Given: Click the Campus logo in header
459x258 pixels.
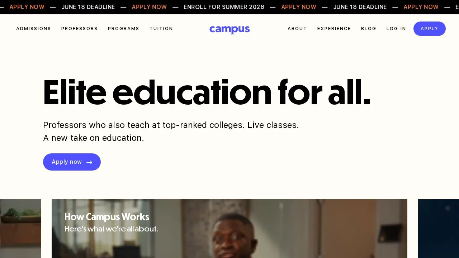Looking at the screenshot, I should pos(229,29).
